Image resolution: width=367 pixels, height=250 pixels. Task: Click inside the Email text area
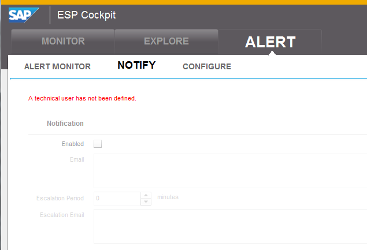pyautogui.click(x=230, y=171)
